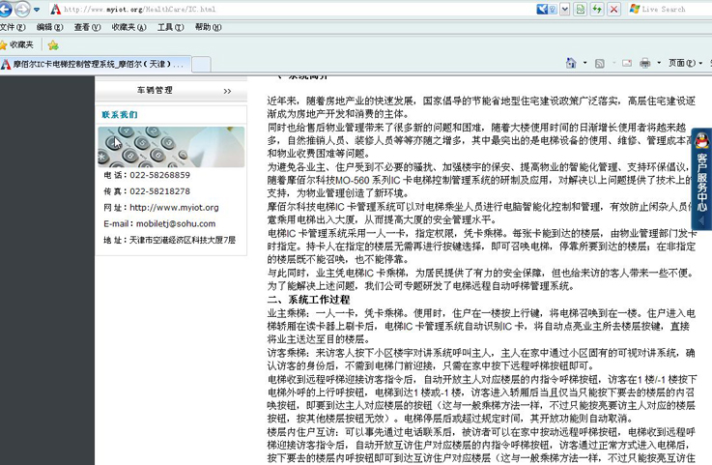
Task: Expand the 车辆管理 sidebar section
Action: tap(171, 91)
